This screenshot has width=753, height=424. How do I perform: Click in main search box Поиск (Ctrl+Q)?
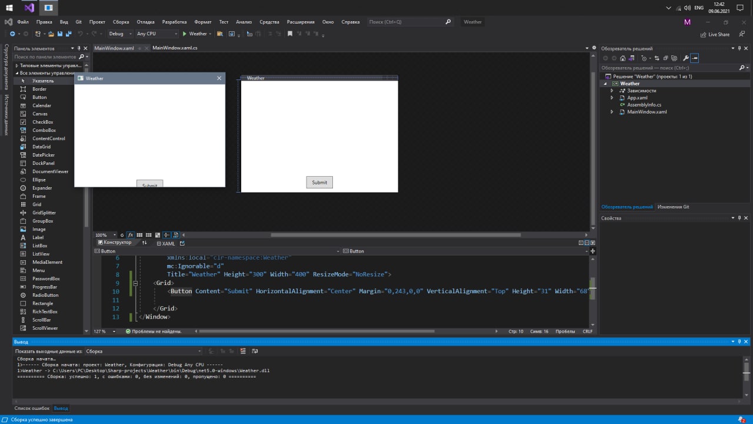click(x=411, y=22)
